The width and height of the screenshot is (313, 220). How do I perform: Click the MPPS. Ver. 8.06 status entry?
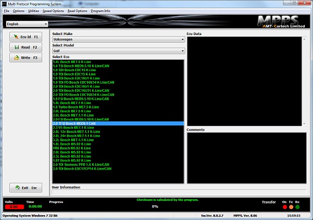click(x=246, y=216)
